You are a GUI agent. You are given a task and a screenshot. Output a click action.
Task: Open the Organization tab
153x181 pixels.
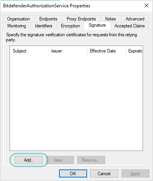pyautogui.click(x=19, y=19)
